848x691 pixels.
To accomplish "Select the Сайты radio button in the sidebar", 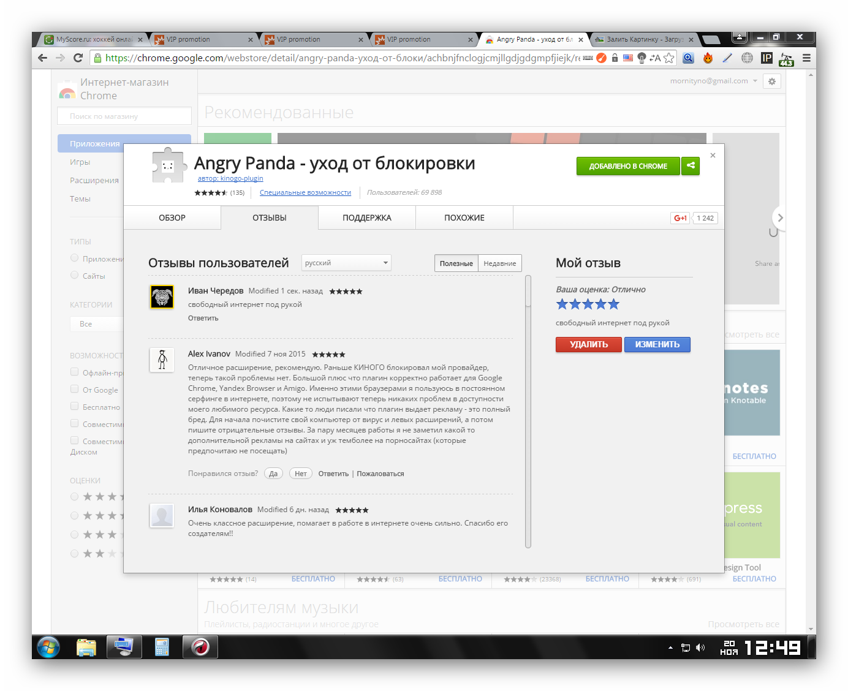I will 74,275.
